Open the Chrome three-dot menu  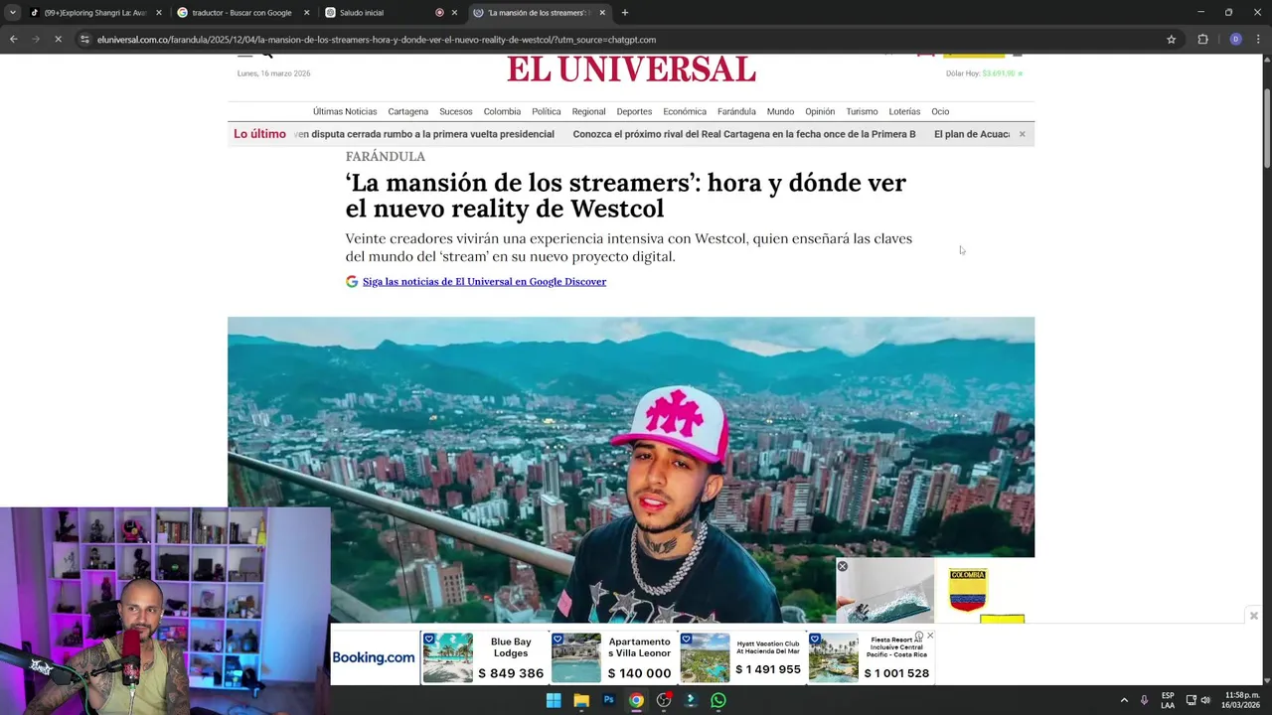[x=1258, y=40]
